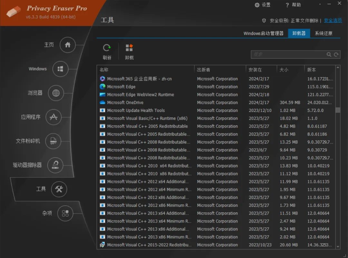348x258 pixels.
Task: Open the 杂项 miscellaneous icon
Action: [x=65, y=213]
